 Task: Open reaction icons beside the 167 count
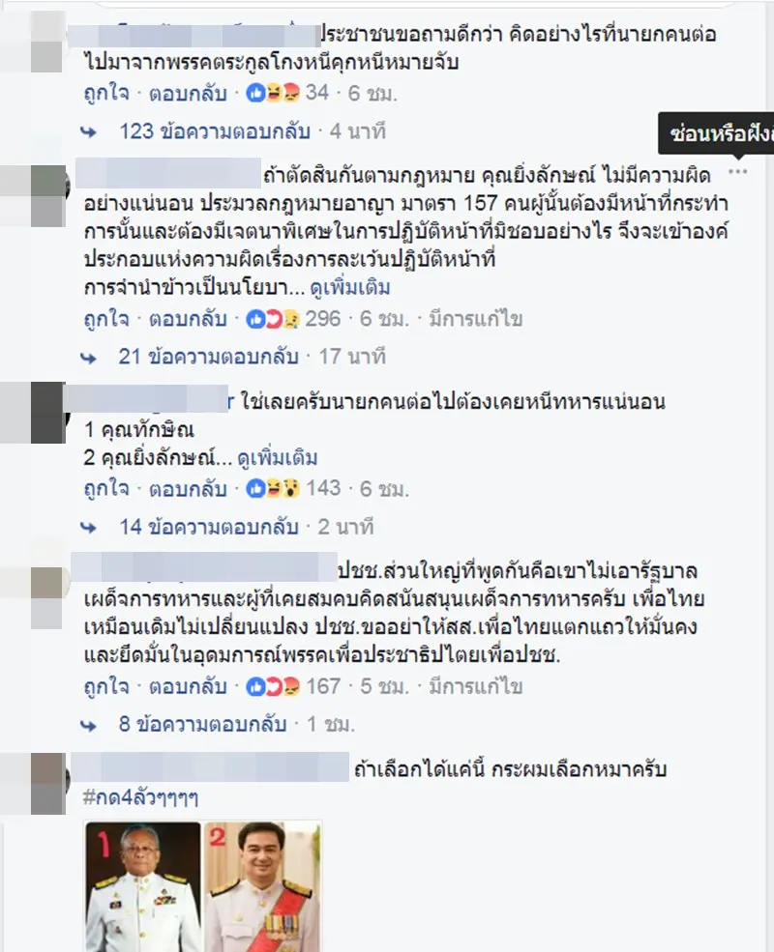point(274,686)
